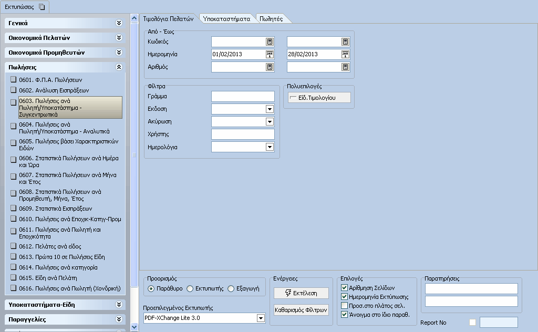Open the Εκδοση dropdown
This screenshot has height=332, width=538.
pos(270,109)
